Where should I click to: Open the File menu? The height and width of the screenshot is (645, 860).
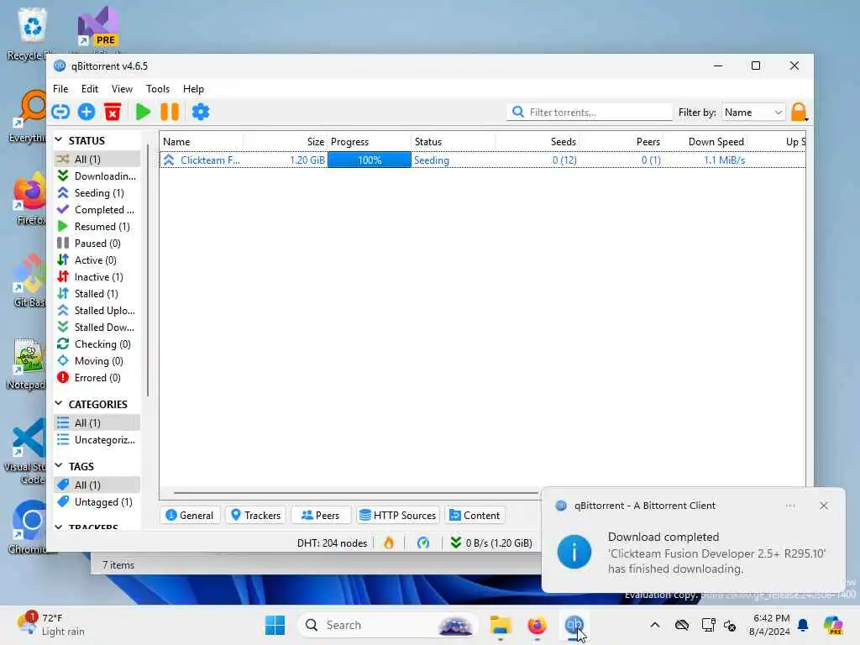point(60,89)
